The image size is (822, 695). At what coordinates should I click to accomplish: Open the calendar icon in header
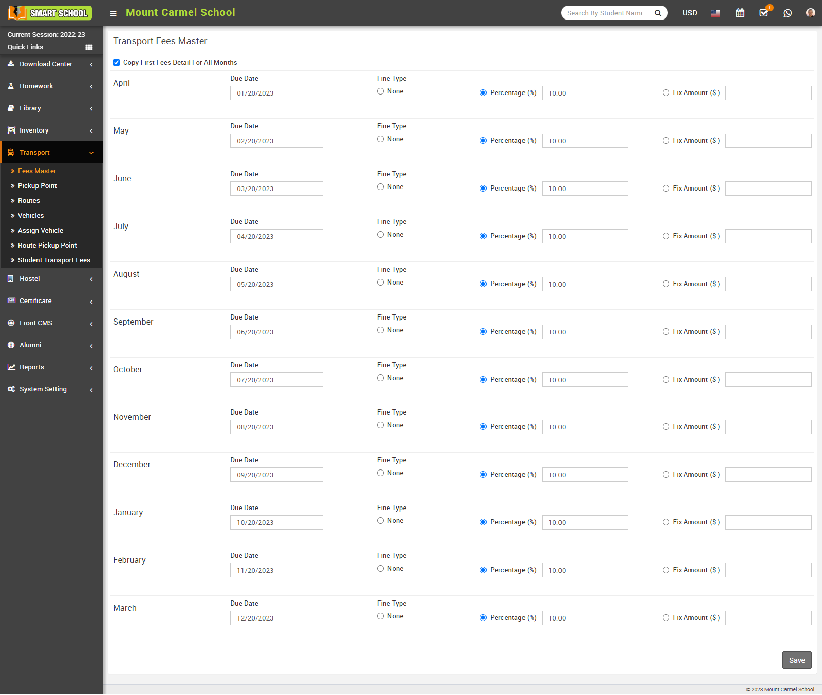point(740,13)
